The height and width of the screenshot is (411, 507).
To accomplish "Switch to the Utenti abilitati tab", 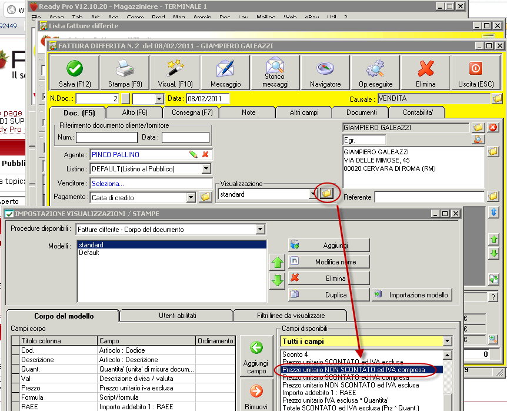I will pos(176,316).
